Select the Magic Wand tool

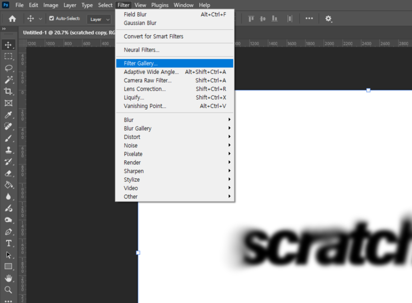pyautogui.click(x=9, y=79)
